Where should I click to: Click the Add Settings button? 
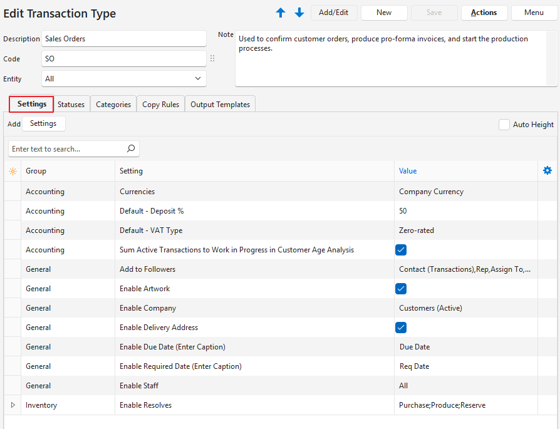[43, 124]
